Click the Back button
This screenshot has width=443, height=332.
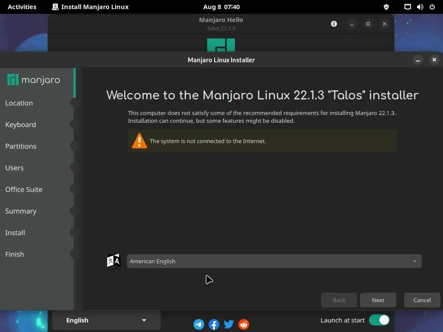[339, 300]
